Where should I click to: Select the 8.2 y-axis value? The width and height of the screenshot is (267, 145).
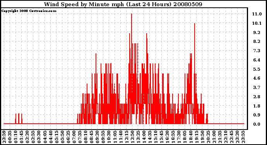tap(257, 41)
